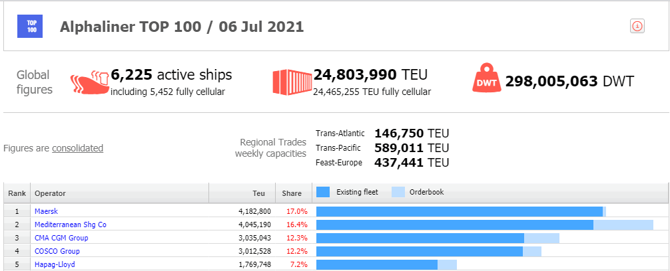Click Maersk's existing fleet bar
This screenshot has width=670, height=271.
pyautogui.click(x=459, y=211)
